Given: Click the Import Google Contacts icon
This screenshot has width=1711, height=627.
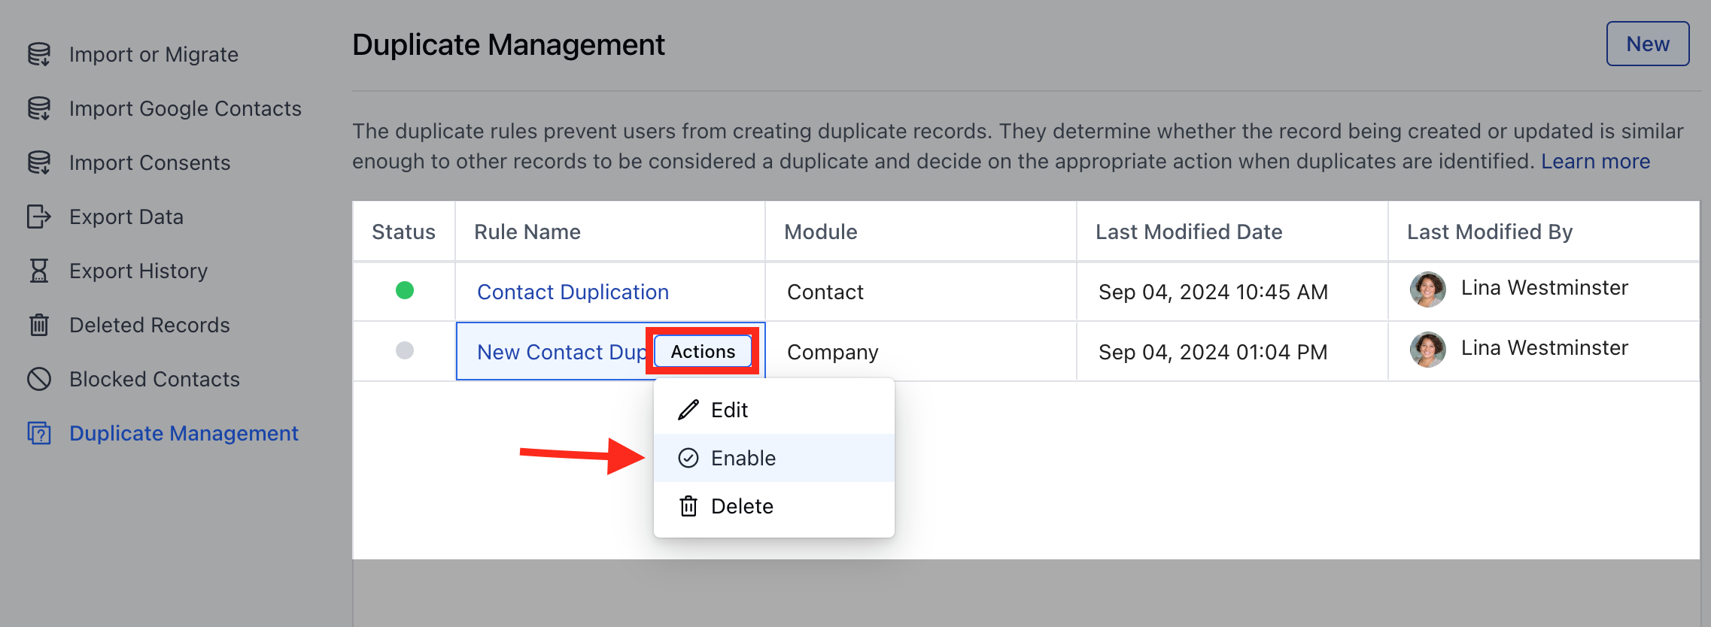Looking at the screenshot, I should [39, 108].
